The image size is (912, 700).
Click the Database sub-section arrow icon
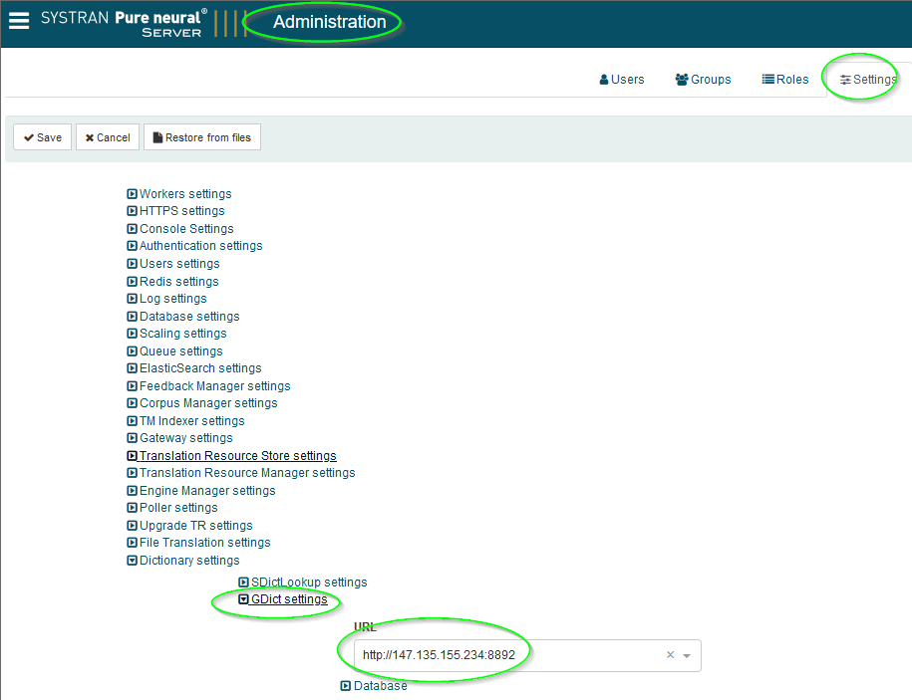click(346, 686)
